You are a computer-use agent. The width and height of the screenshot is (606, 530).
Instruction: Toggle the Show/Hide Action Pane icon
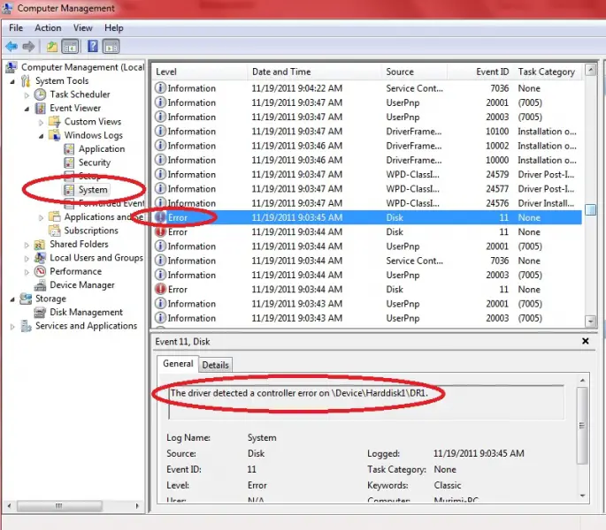(x=111, y=47)
